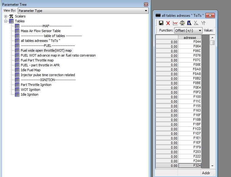Open the red graph view icon
Viewport: 231px width, 177px height.
pyautogui.click(x=175, y=23)
